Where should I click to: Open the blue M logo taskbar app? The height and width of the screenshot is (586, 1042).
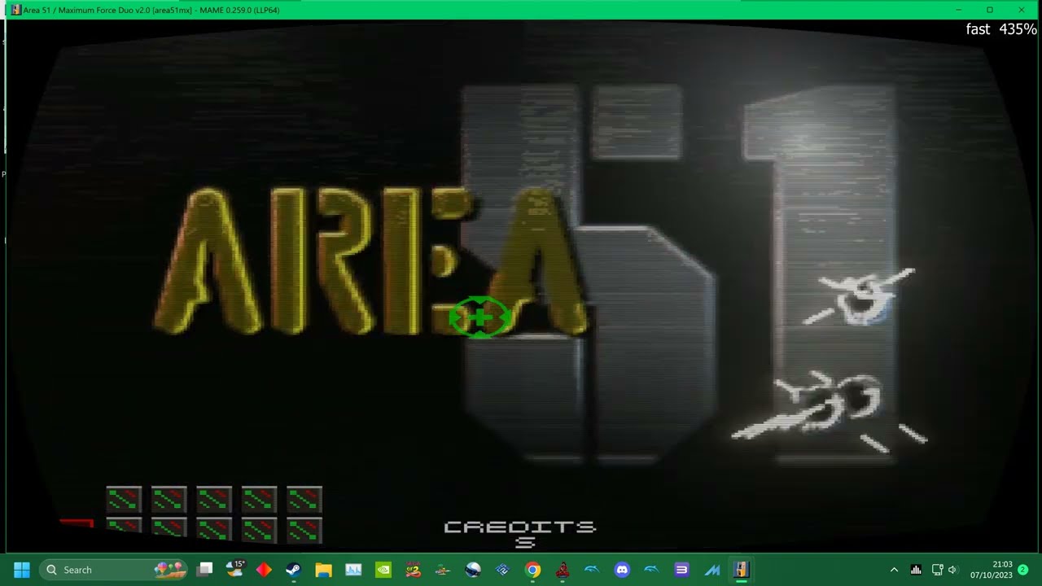point(712,570)
